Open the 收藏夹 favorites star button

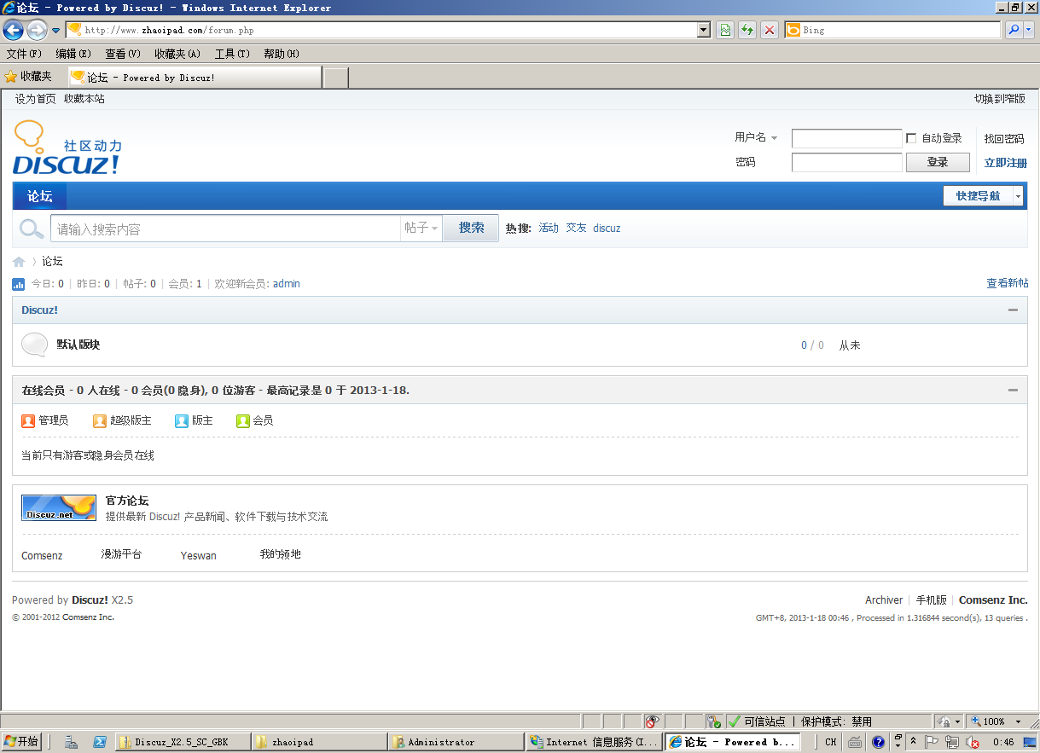click(29, 77)
